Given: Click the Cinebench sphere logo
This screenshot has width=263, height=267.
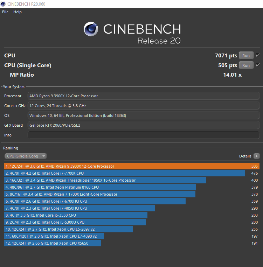Looking at the screenshot, I should pos(91,29).
